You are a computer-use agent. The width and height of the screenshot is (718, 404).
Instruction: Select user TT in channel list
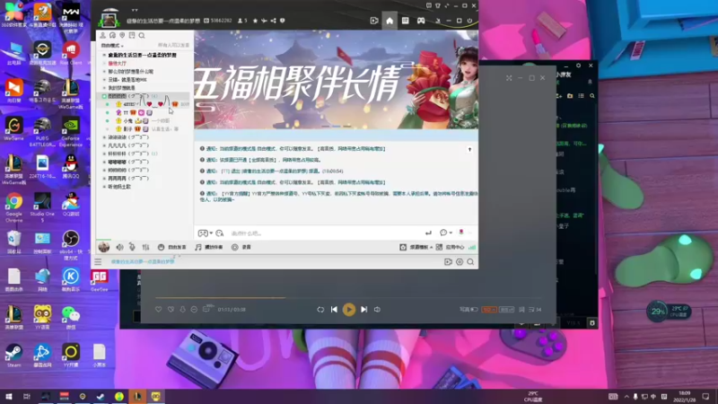(x=126, y=113)
